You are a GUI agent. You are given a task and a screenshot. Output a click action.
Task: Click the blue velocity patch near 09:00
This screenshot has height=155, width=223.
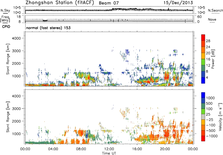click(87, 134)
